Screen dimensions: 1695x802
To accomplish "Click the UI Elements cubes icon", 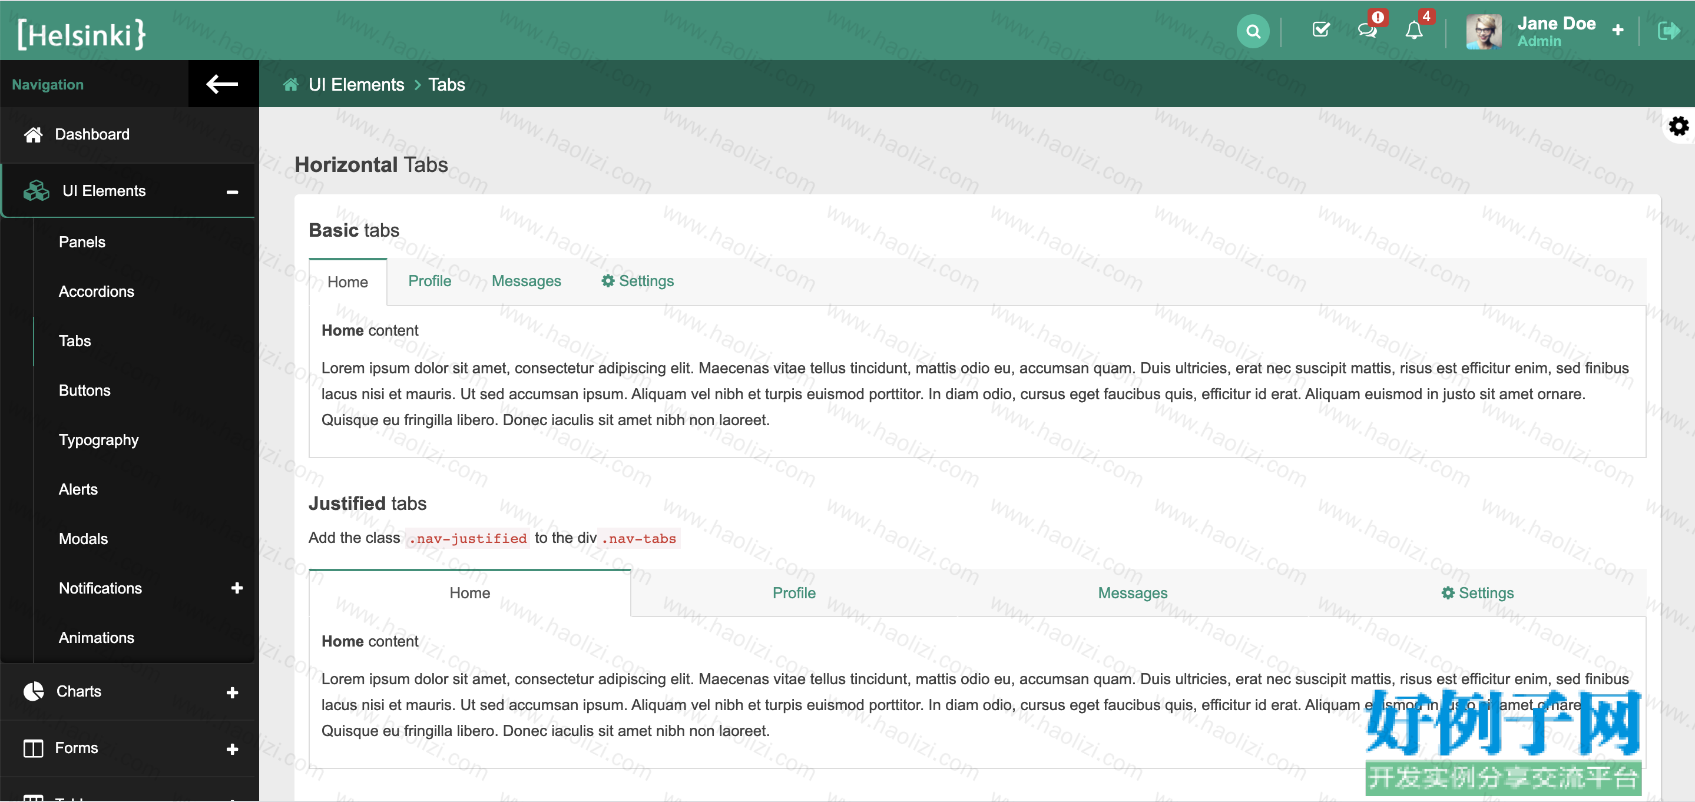I will tap(36, 191).
